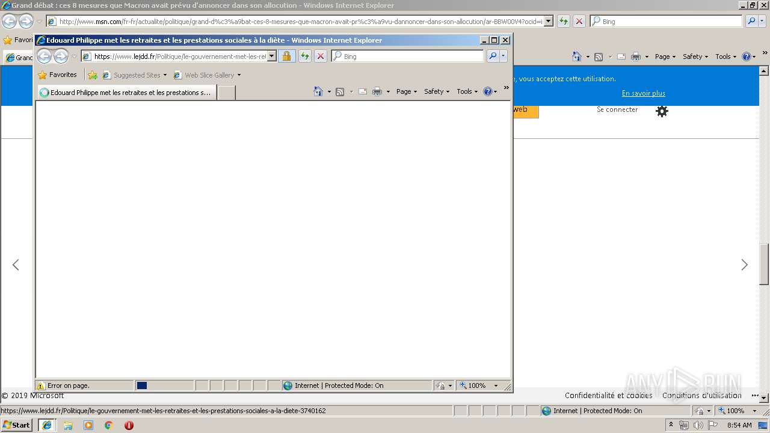Click Home icon in background window toolbar
This screenshot has width=770, height=433.
[x=577, y=57]
